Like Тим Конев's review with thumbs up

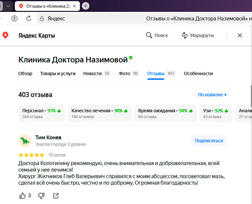[22, 196]
